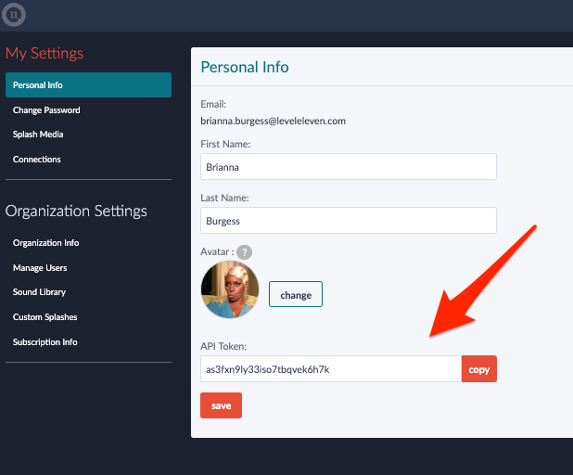
Task: Click the API Token text field
Action: 330,369
